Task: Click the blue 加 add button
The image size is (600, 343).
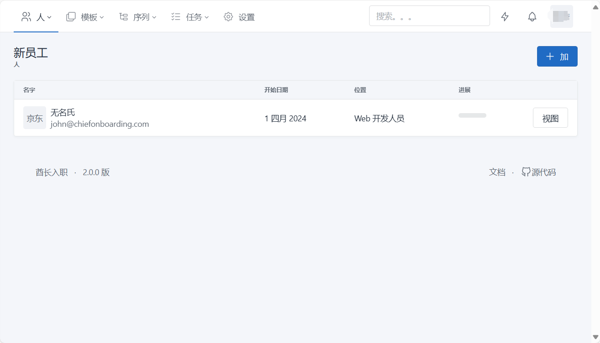Action: (557, 57)
